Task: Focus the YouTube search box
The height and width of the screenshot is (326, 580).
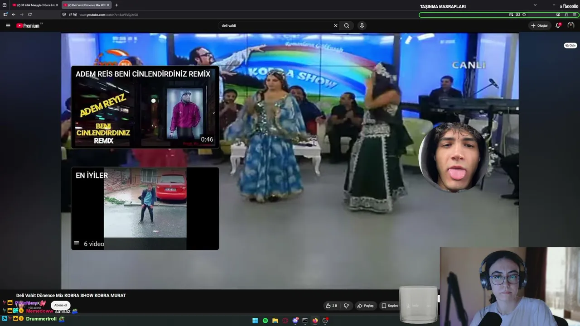Action: point(275,26)
